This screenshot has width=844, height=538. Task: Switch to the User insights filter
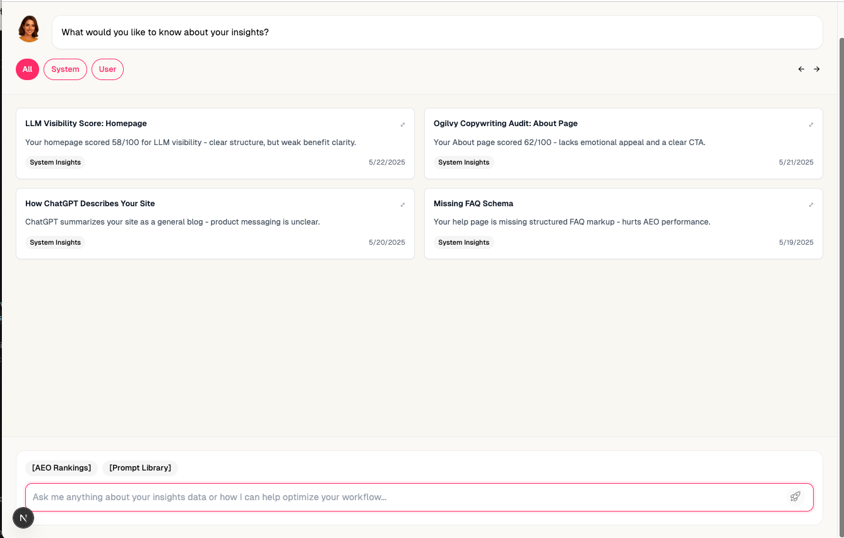point(107,69)
